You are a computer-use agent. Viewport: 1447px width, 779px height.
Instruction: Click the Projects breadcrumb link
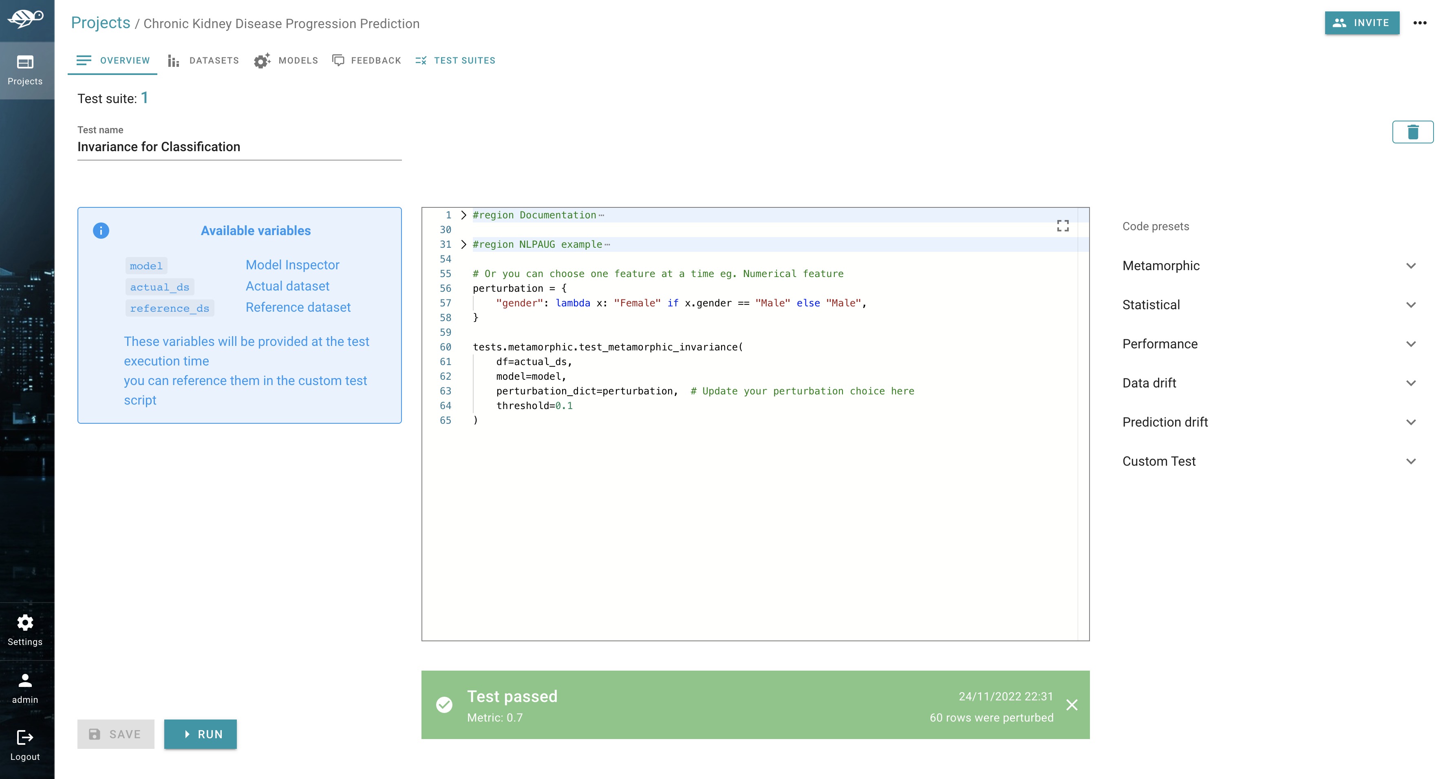[101, 23]
